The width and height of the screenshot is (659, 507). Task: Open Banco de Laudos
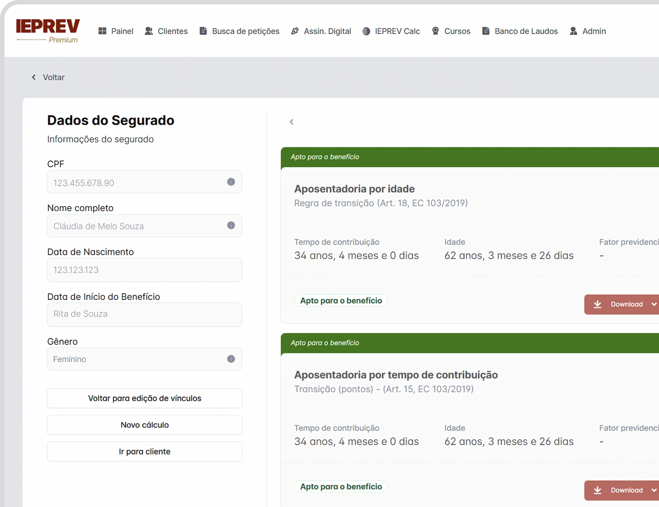click(x=520, y=31)
